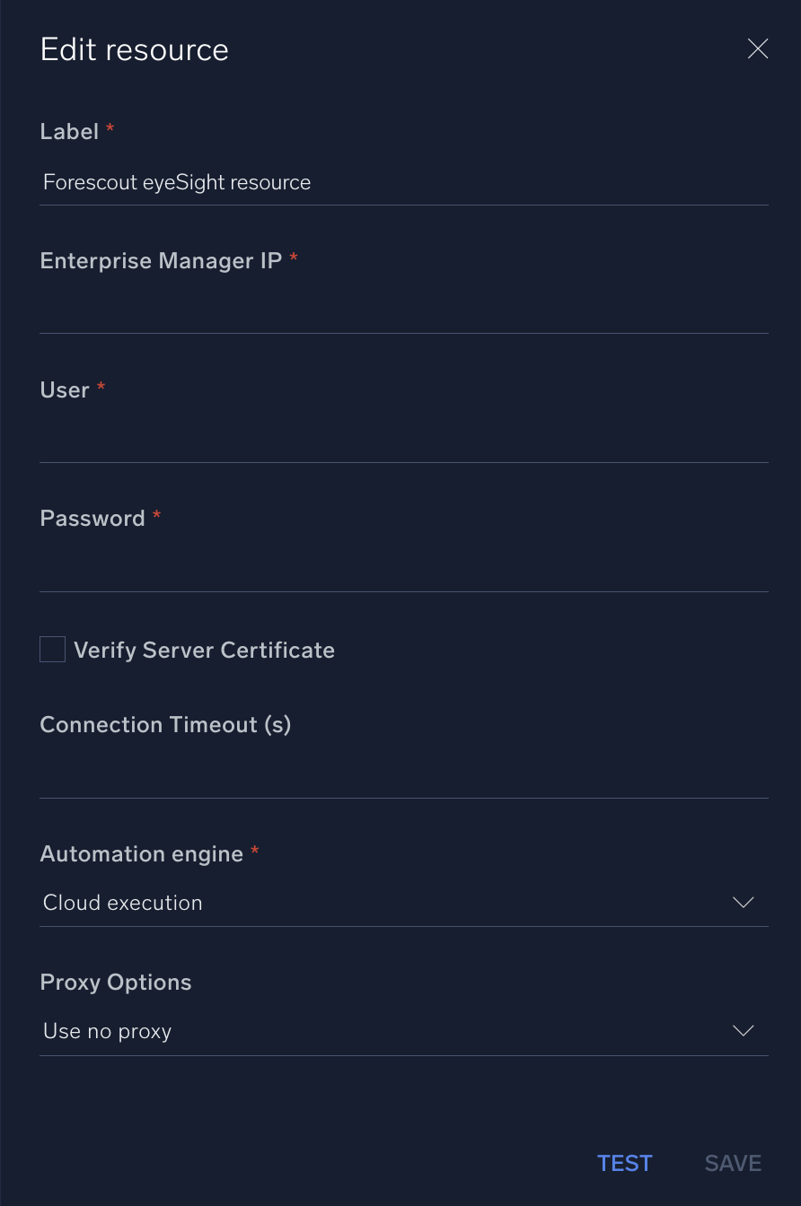Click the Proxy Options chevron arrow
The width and height of the screenshot is (801, 1206).
click(744, 1032)
